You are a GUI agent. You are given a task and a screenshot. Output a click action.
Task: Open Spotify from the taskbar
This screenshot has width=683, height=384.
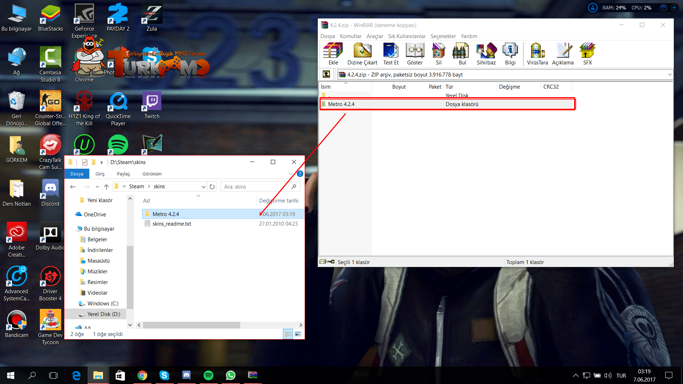tap(208, 375)
